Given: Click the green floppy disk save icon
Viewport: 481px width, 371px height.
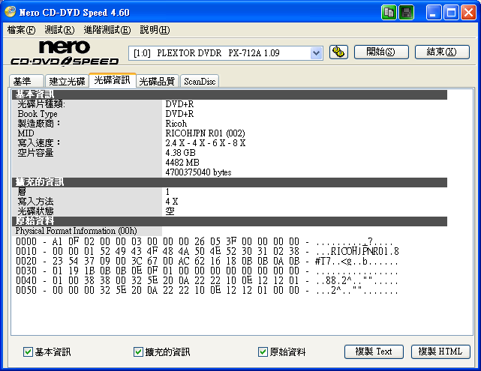Looking at the screenshot, I should (x=406, y=13).
